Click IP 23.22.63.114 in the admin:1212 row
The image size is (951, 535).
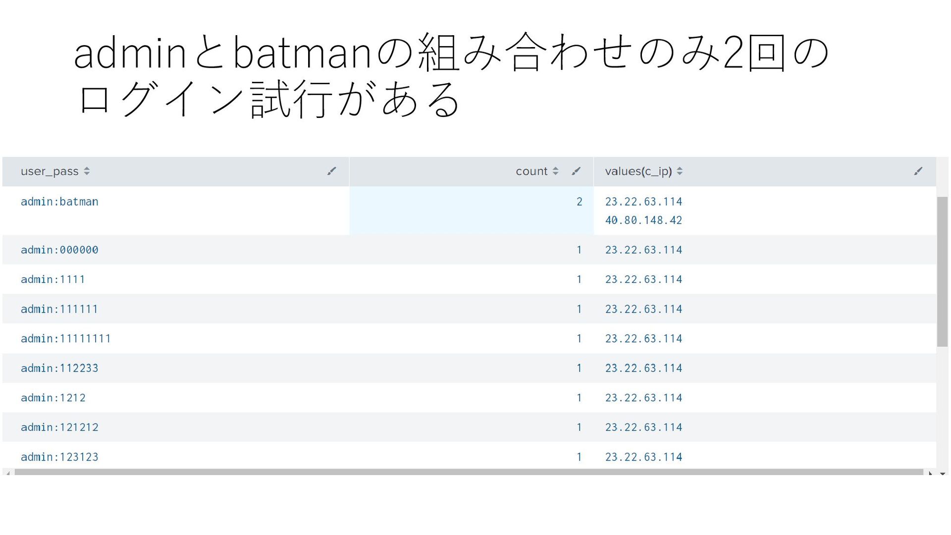(x=643, y=398)
